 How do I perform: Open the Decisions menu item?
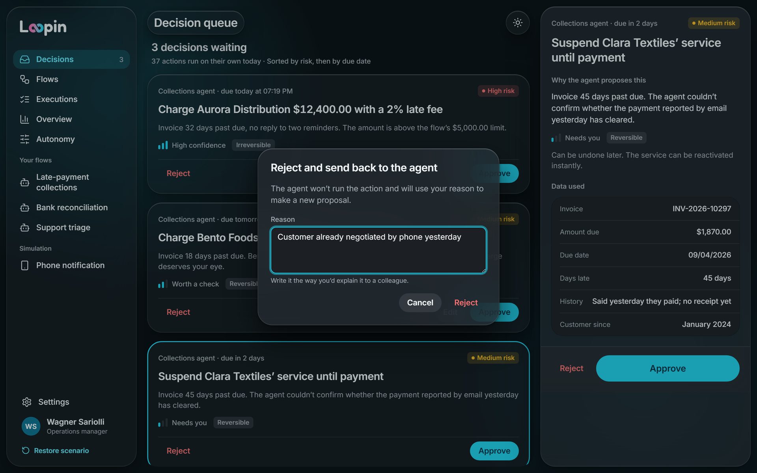coord(71,59)
